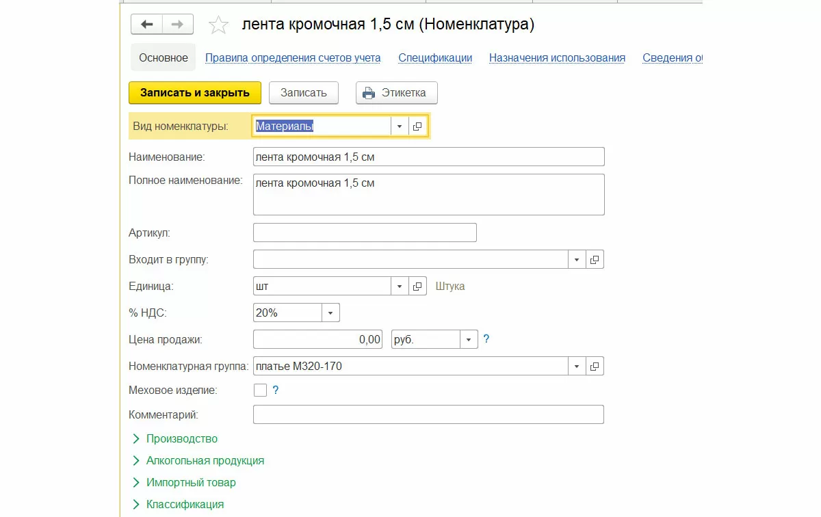Enable the Меховое изделие checkbox

click(x=260, y=390)
